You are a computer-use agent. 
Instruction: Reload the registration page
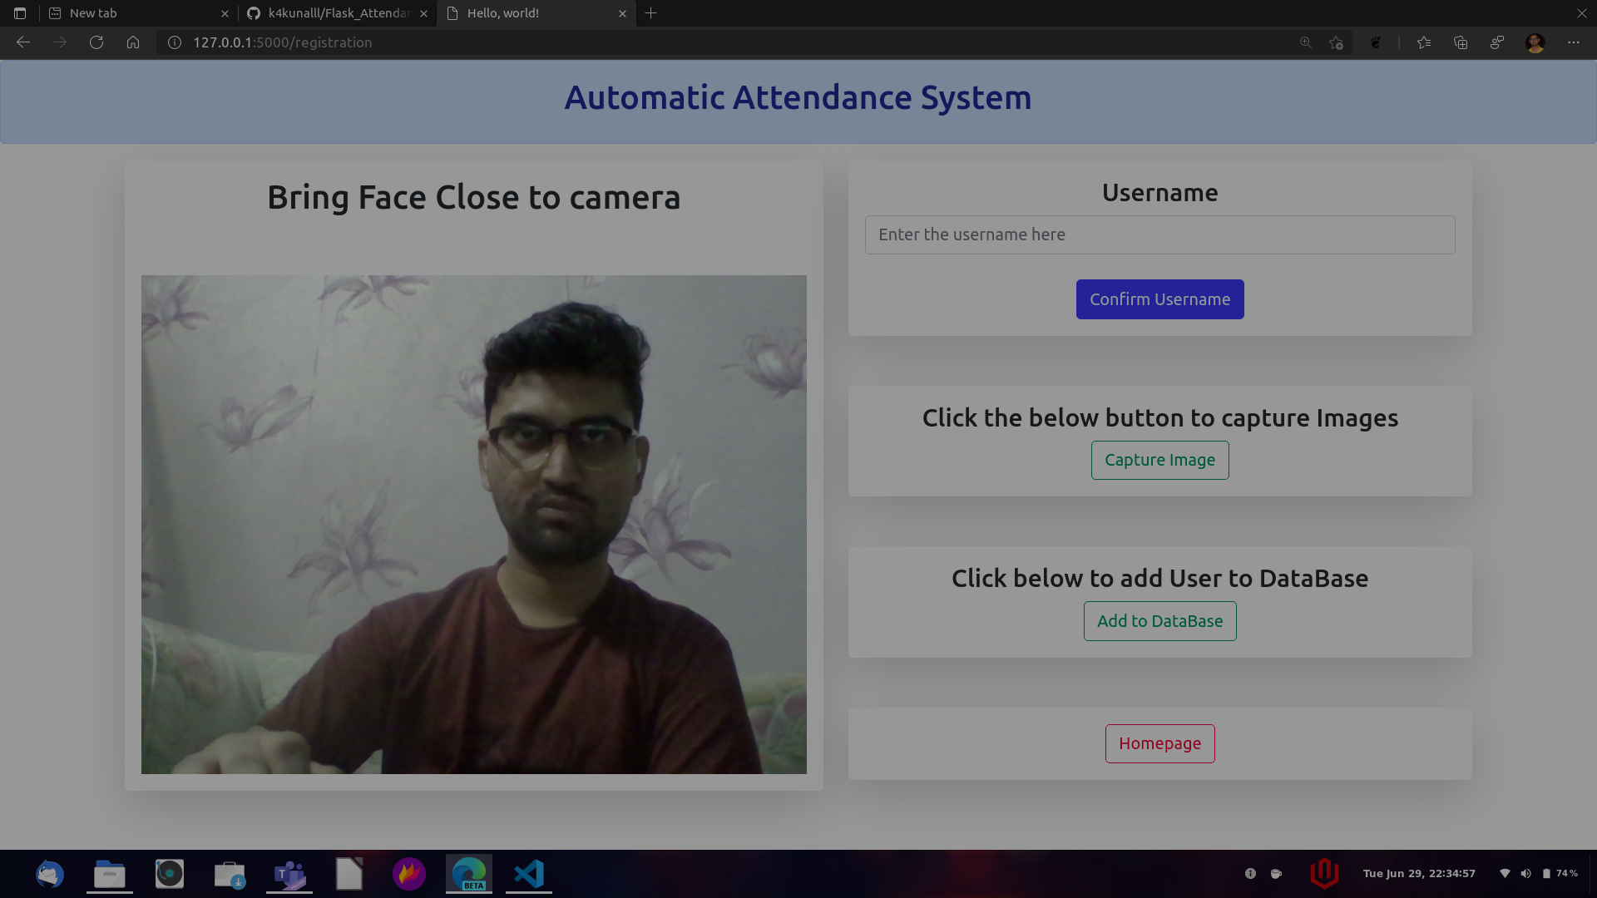click(x=96, y=42)
